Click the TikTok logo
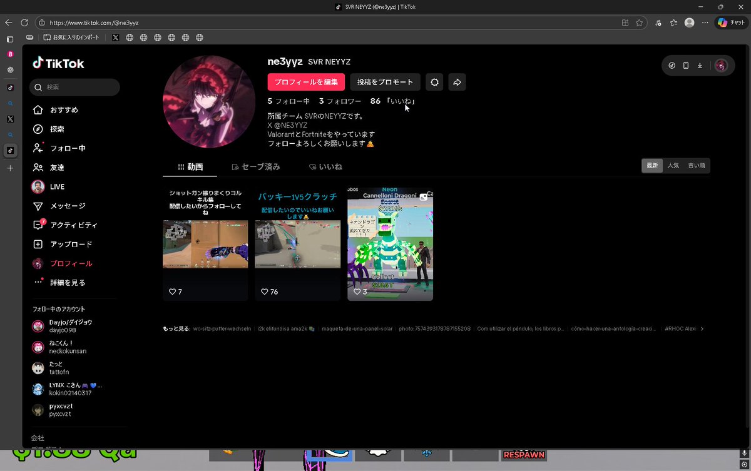751x471 pixels. tap(58, 63)
